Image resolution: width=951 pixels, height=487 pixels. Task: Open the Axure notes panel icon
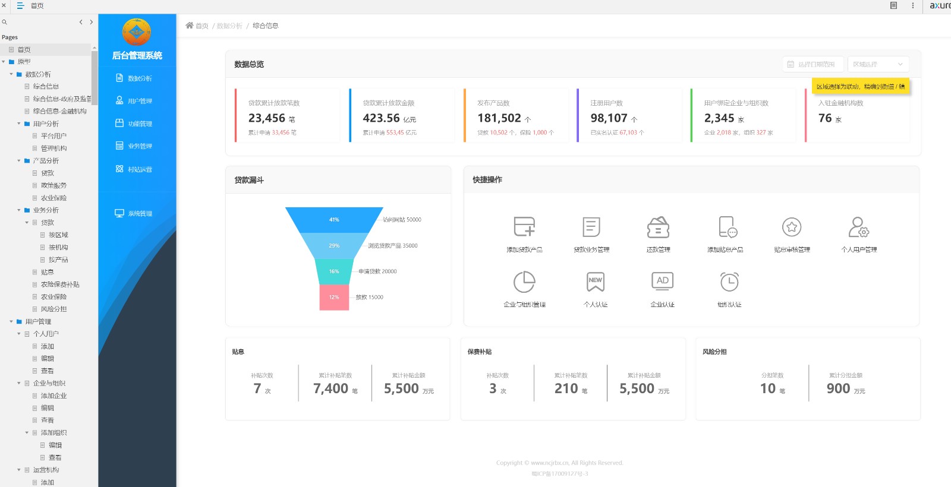(x=893, y=5)
